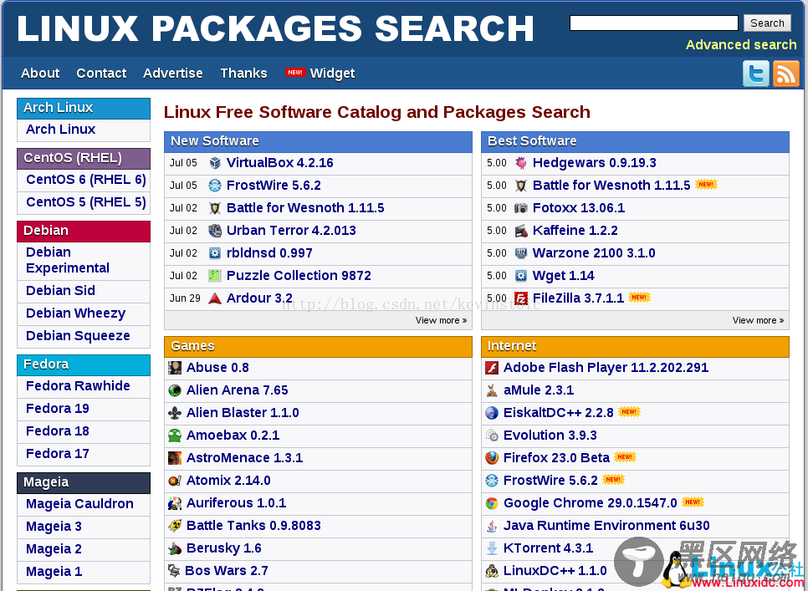
Task: Click the Berusky 1.6 icon
Action: pos(175,548)
